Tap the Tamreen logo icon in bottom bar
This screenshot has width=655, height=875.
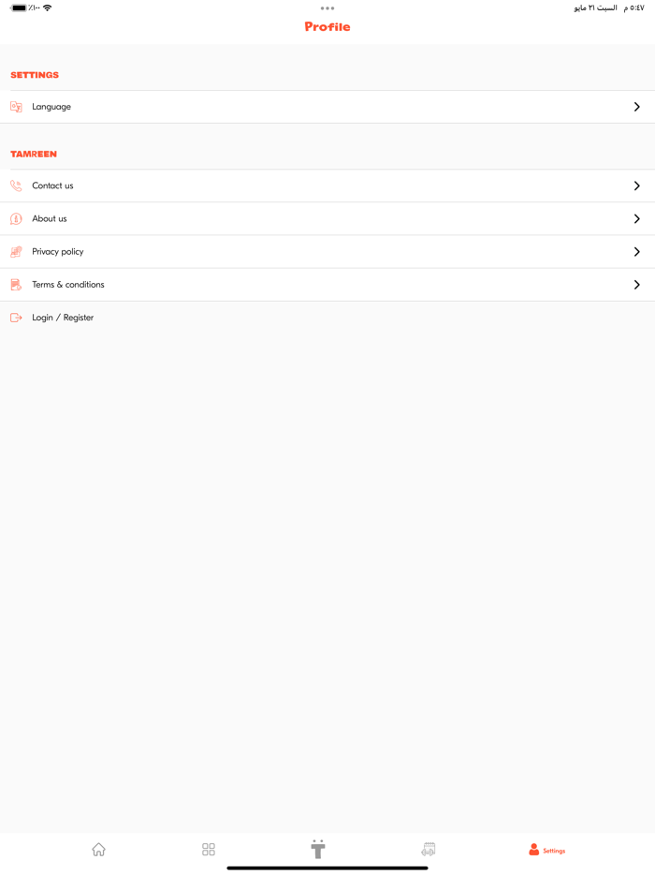coord(317,849)
